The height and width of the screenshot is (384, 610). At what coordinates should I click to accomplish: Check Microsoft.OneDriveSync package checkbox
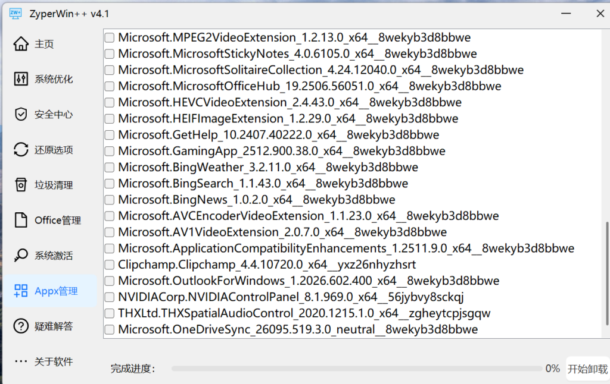coord(110,330)
